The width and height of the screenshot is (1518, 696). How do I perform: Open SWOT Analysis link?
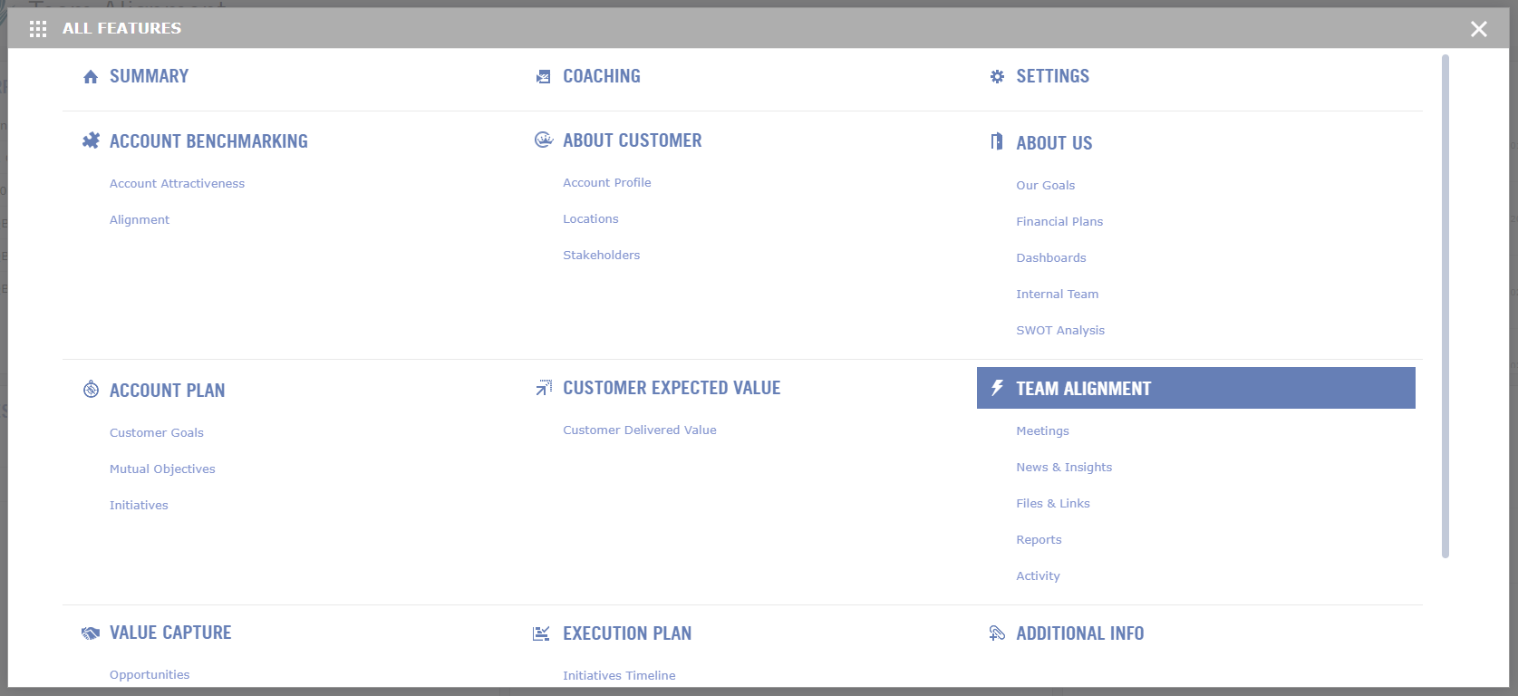tap(1060, 330)
